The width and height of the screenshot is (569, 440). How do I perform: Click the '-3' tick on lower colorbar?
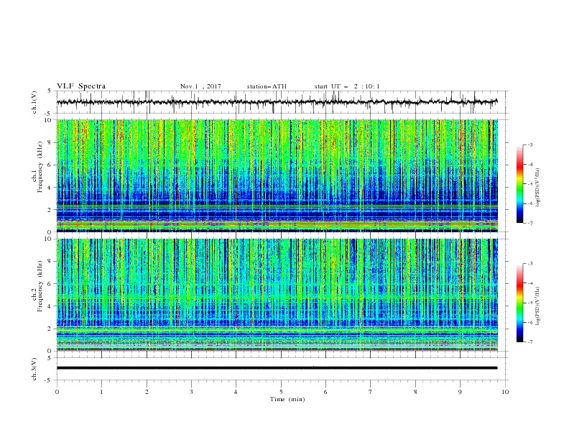tap(529, 264)
